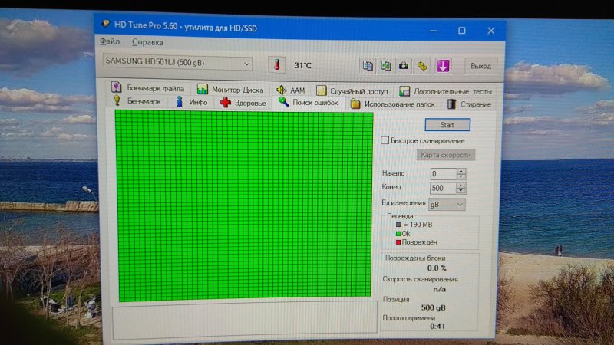Open the Здоровье tab with red cross

(243, 103)
